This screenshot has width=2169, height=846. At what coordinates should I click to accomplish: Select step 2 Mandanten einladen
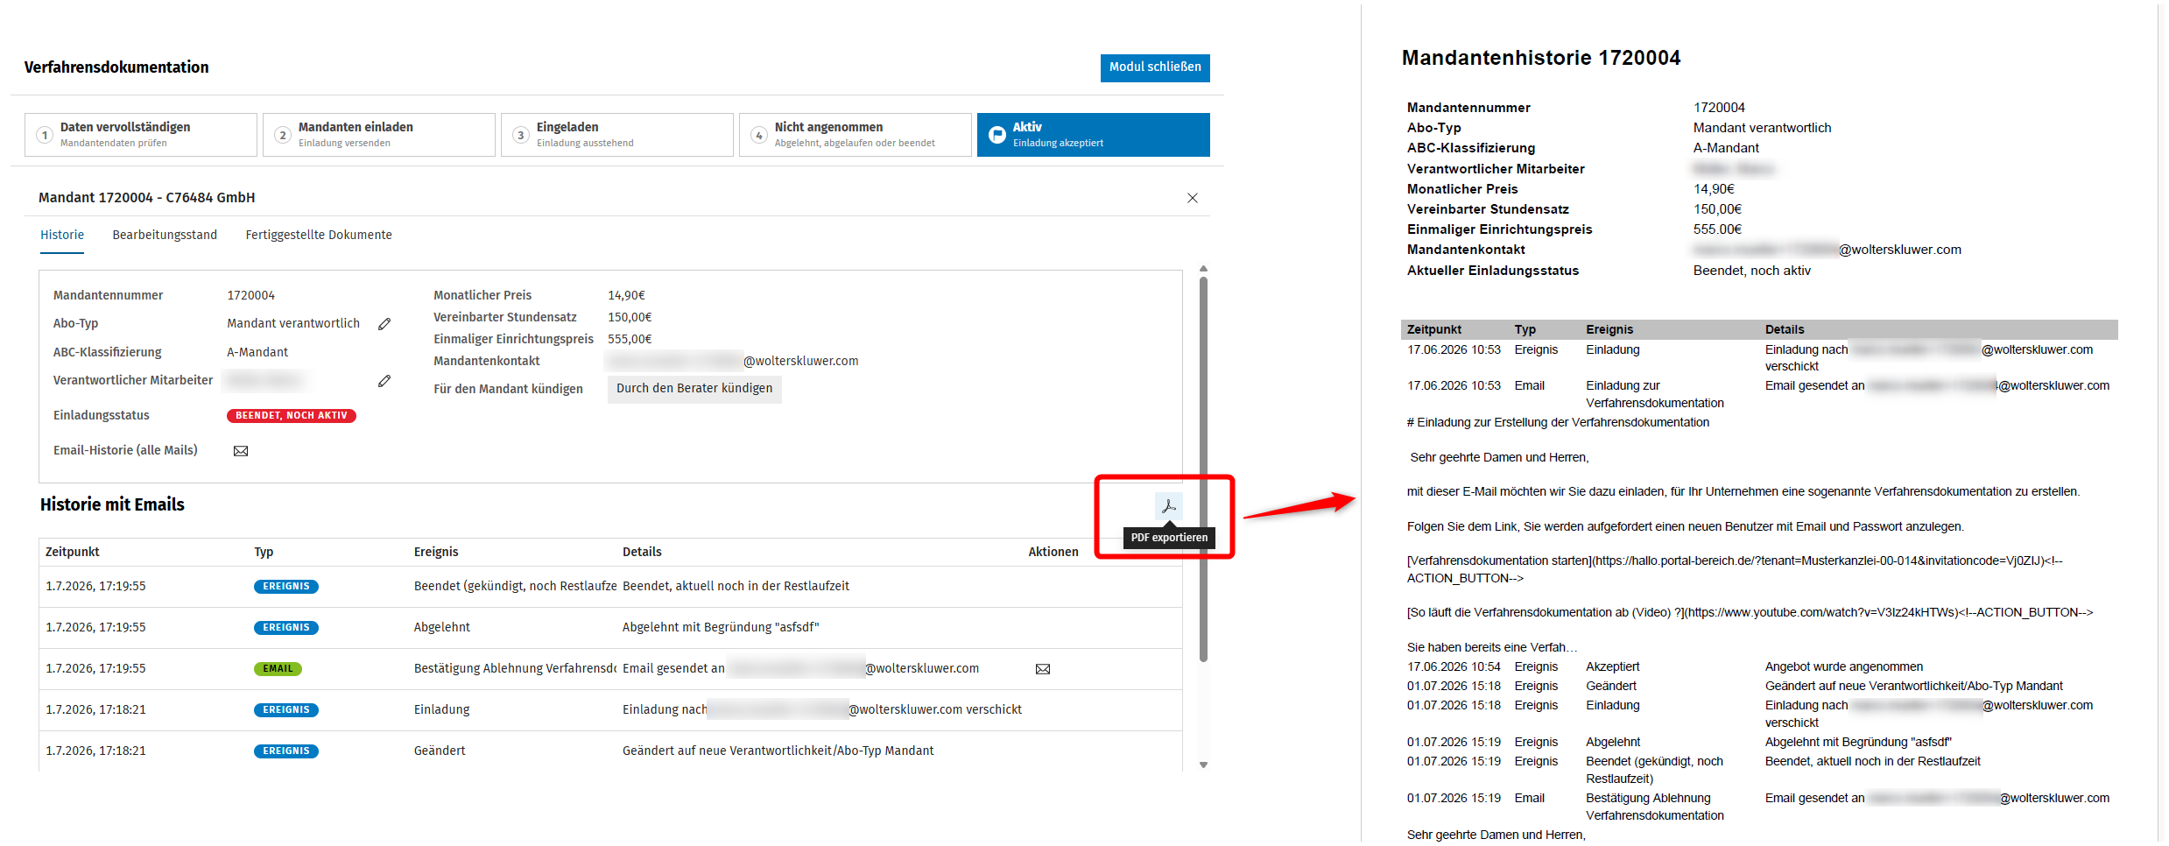[379, 135]
